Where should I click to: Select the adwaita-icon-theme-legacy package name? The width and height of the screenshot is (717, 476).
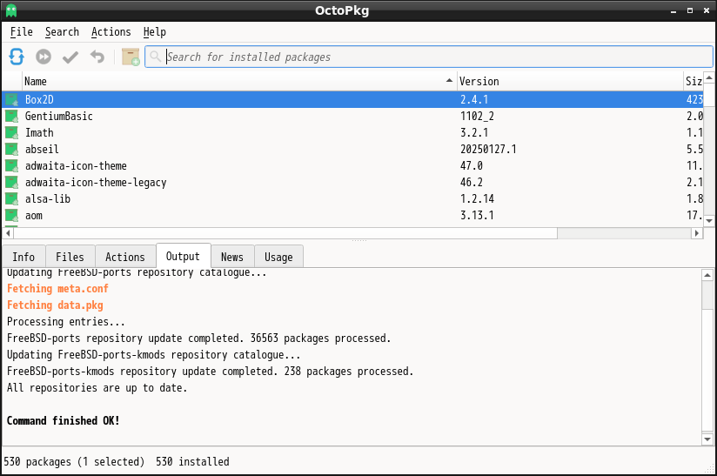[x=96, y=183]
